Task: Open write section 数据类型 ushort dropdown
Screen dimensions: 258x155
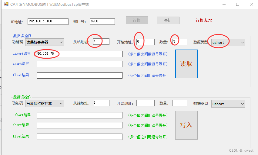Action: [x=228, y=104]
